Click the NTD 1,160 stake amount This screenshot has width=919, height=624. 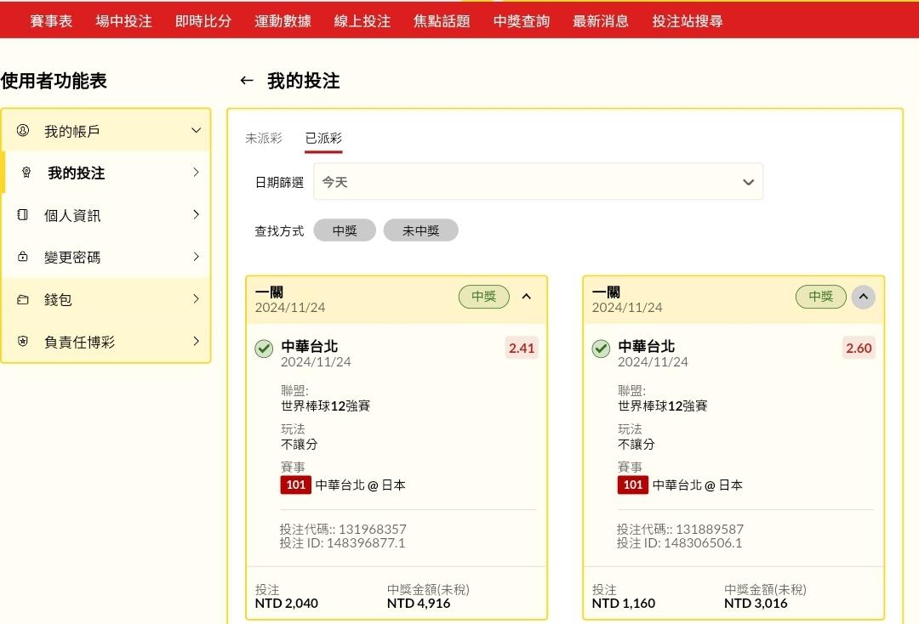pyautogui.click(x=624, y=604)
